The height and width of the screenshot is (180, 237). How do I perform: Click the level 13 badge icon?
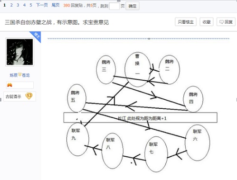(x=29, y=96)
